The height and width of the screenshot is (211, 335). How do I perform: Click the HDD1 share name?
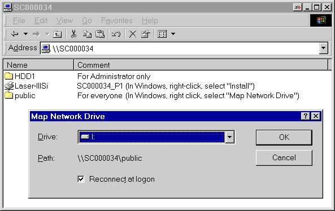tap(24, 76)
